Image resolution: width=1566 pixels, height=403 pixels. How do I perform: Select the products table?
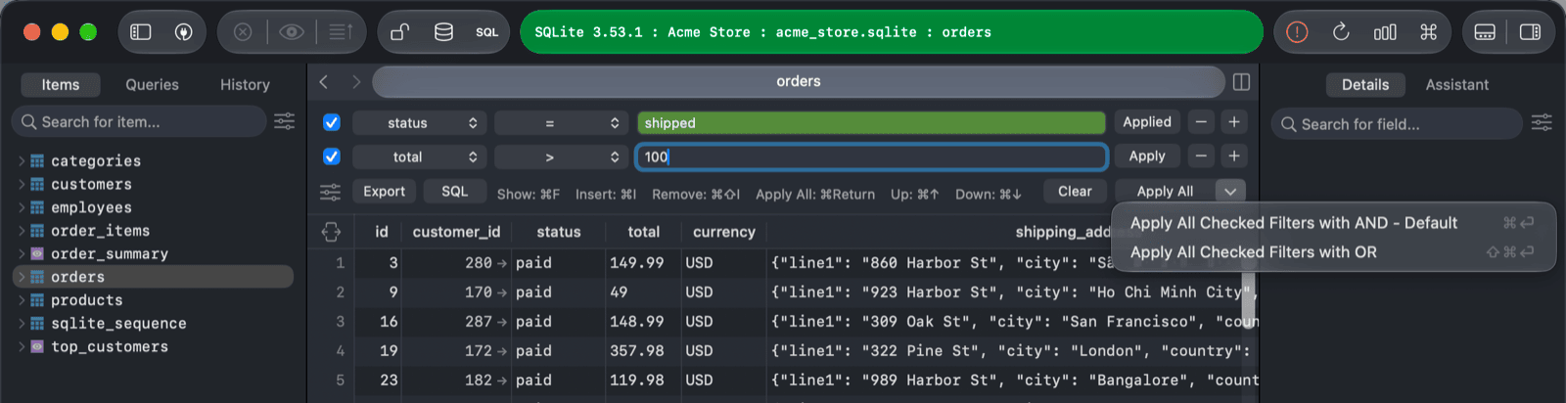tap(87, 300)
